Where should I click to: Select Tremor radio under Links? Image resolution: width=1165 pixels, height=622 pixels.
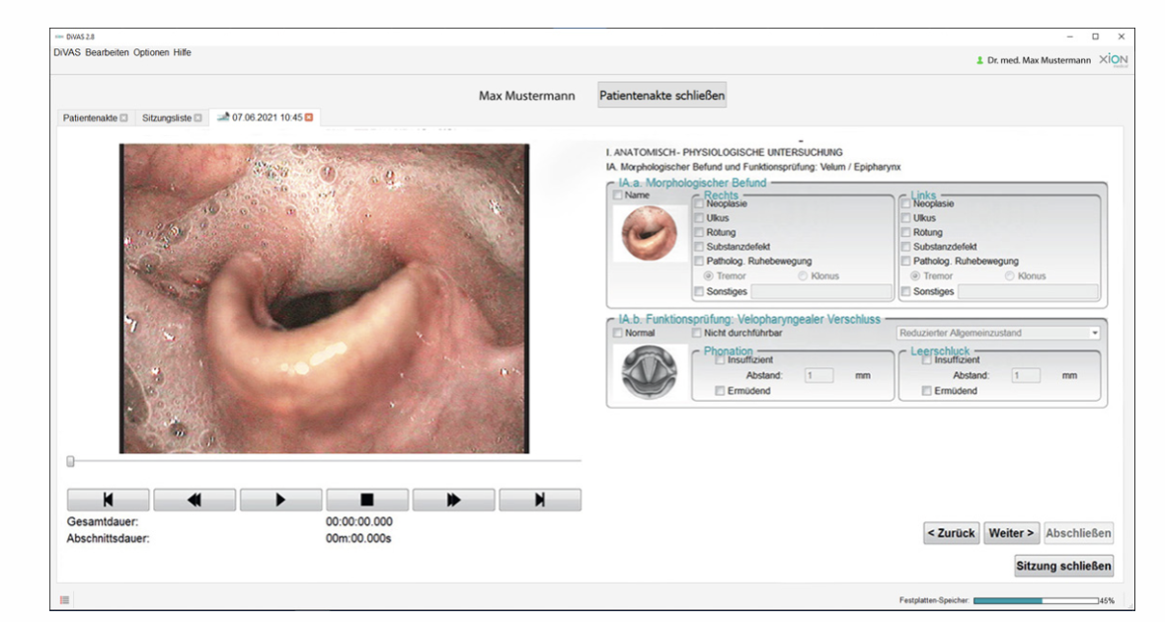coord(915,276)
